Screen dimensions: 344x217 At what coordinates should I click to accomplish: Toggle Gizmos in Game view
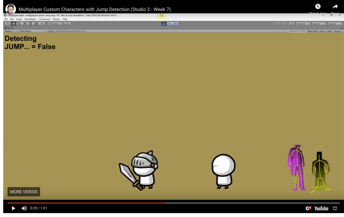(337, 31)
